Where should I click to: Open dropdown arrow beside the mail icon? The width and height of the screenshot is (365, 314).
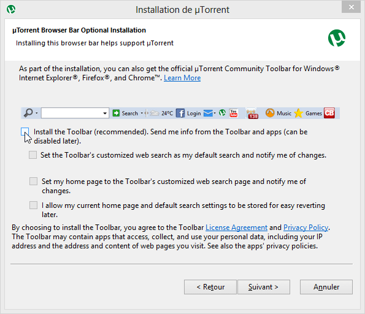pos(215,113)
